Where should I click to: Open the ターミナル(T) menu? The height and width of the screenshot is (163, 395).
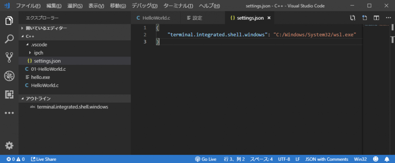(x=178, y=5)
